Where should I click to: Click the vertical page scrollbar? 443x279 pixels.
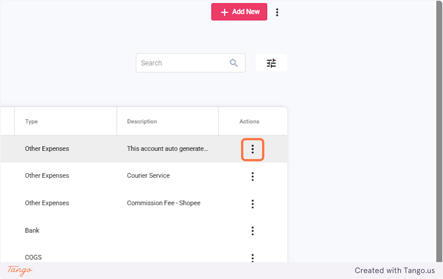439,131
